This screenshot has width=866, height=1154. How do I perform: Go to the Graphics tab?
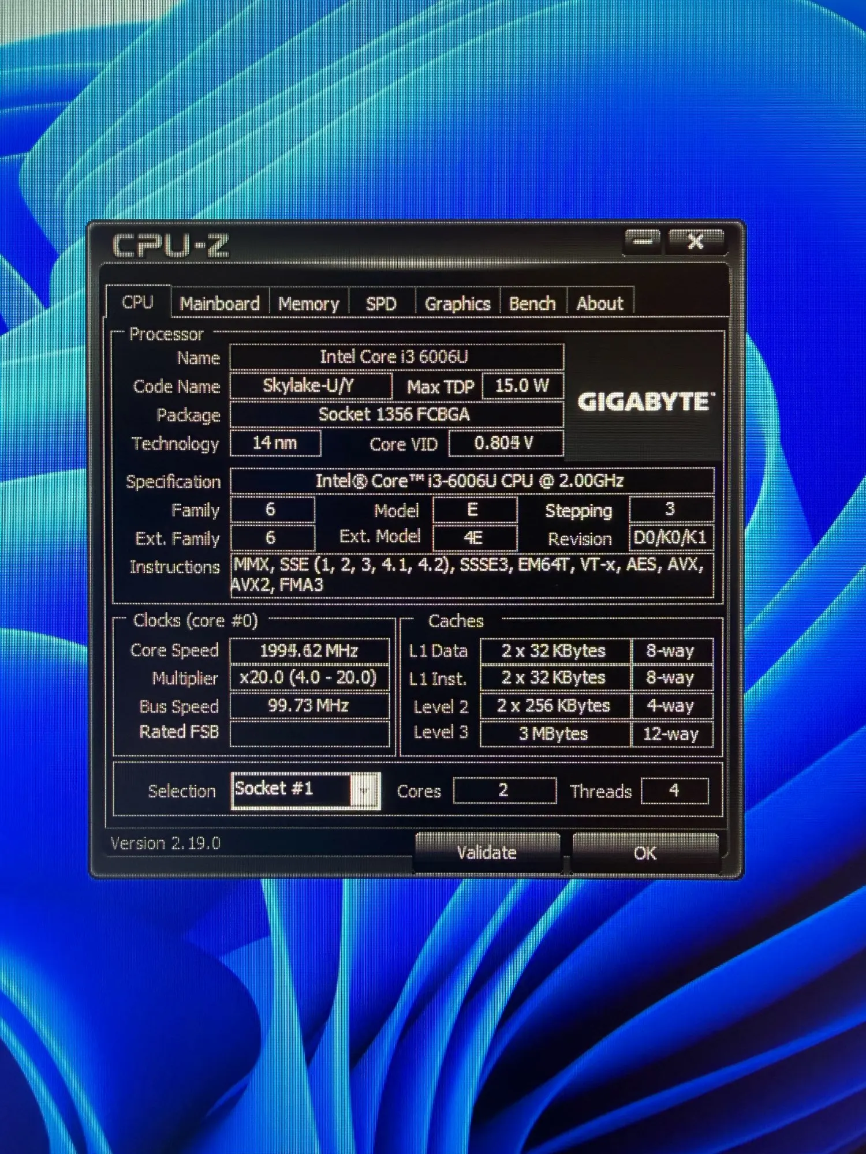coord(457,303)
